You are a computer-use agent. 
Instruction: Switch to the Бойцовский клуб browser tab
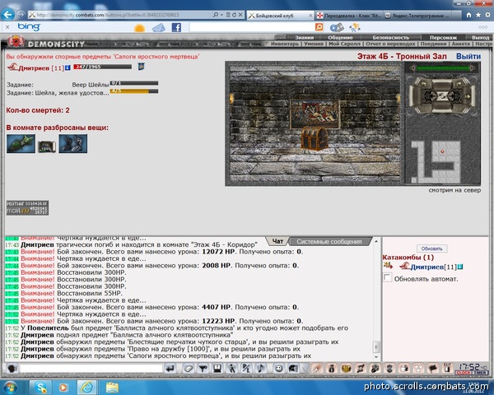[x=279, y=15]
